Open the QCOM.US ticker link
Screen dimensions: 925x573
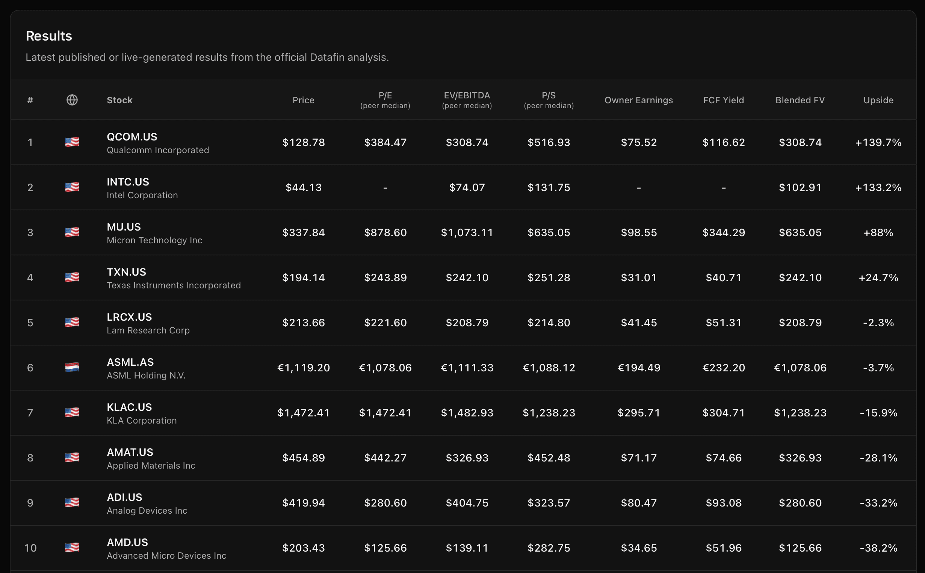[132, 137]
